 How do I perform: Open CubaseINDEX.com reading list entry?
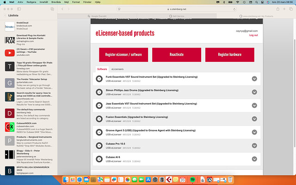click(x=28, y=128)
